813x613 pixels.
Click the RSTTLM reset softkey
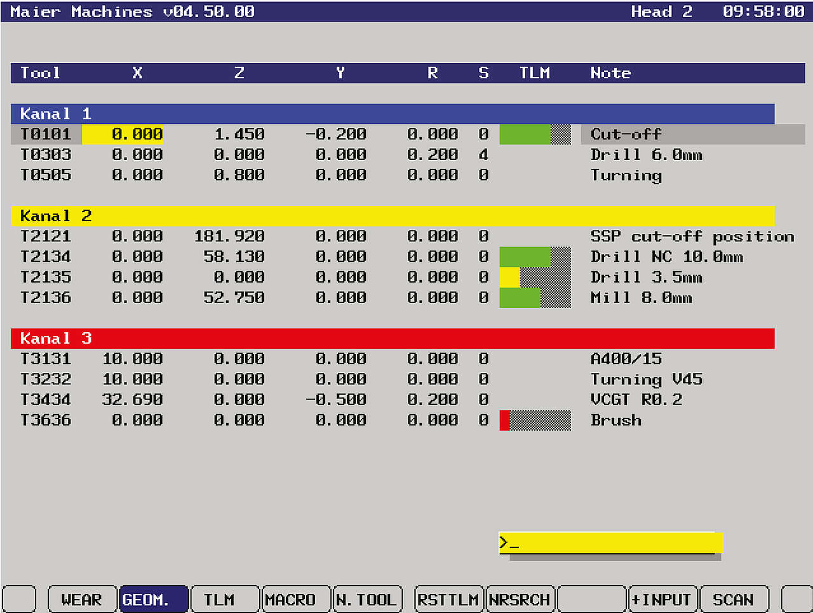pos(448,599)
